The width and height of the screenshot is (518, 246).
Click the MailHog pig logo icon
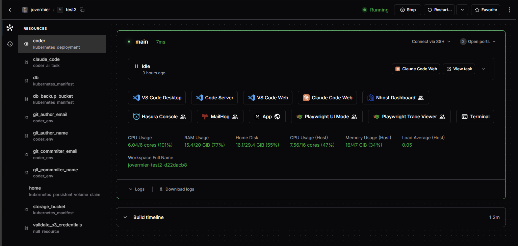pos(205,117)
